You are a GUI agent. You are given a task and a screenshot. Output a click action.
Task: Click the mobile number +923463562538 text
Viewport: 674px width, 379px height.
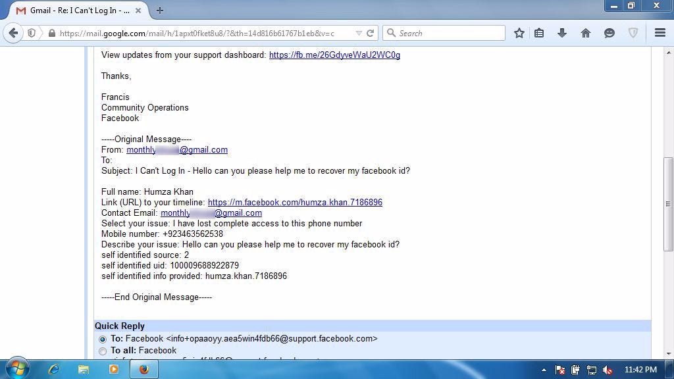pos(193,234)
